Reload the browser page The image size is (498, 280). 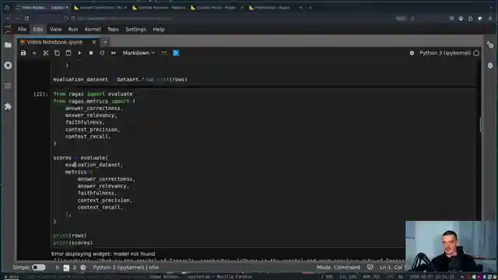(x=26, y=19)
